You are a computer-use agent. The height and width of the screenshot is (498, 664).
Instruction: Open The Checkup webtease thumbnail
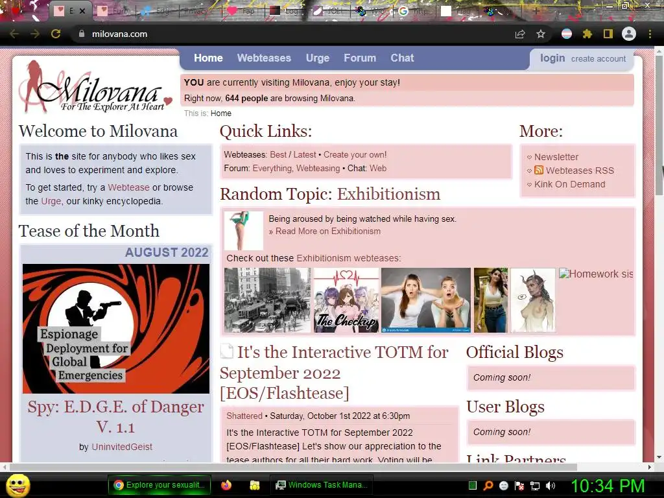click(346, 300)
